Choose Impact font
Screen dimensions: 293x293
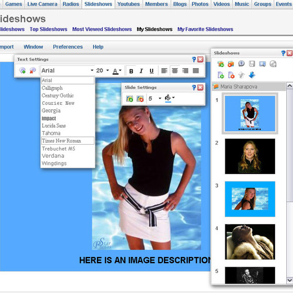pos(68,118)
